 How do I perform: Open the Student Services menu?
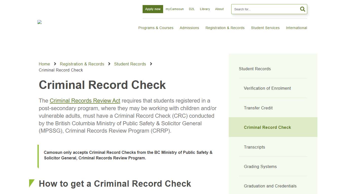[265, 28]
